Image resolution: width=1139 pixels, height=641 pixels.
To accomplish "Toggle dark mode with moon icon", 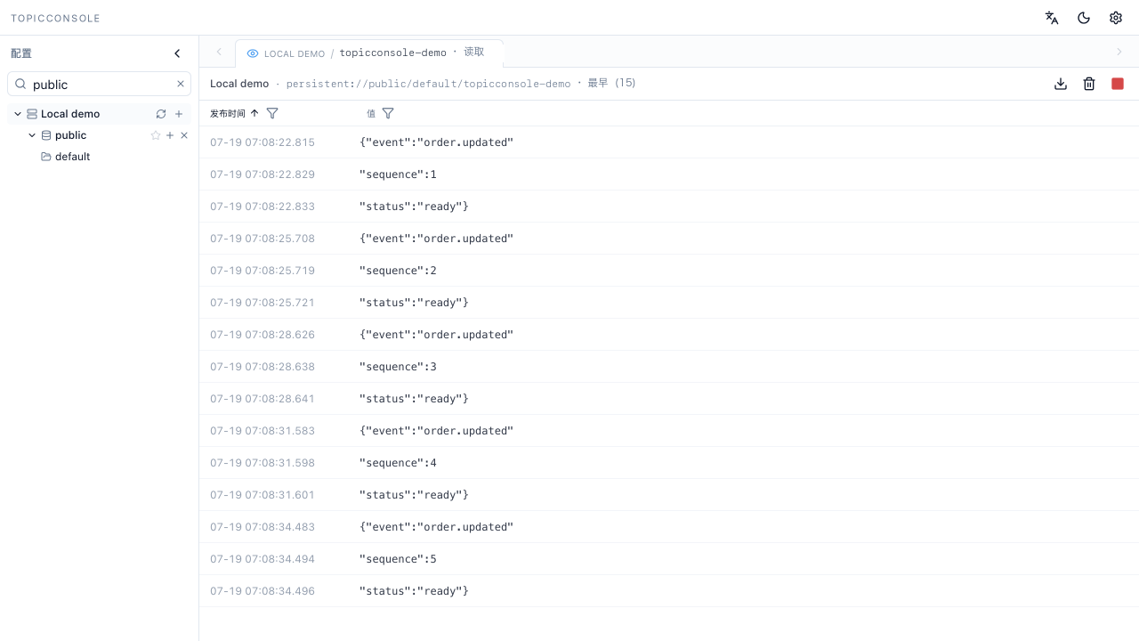I will 1084,18.
